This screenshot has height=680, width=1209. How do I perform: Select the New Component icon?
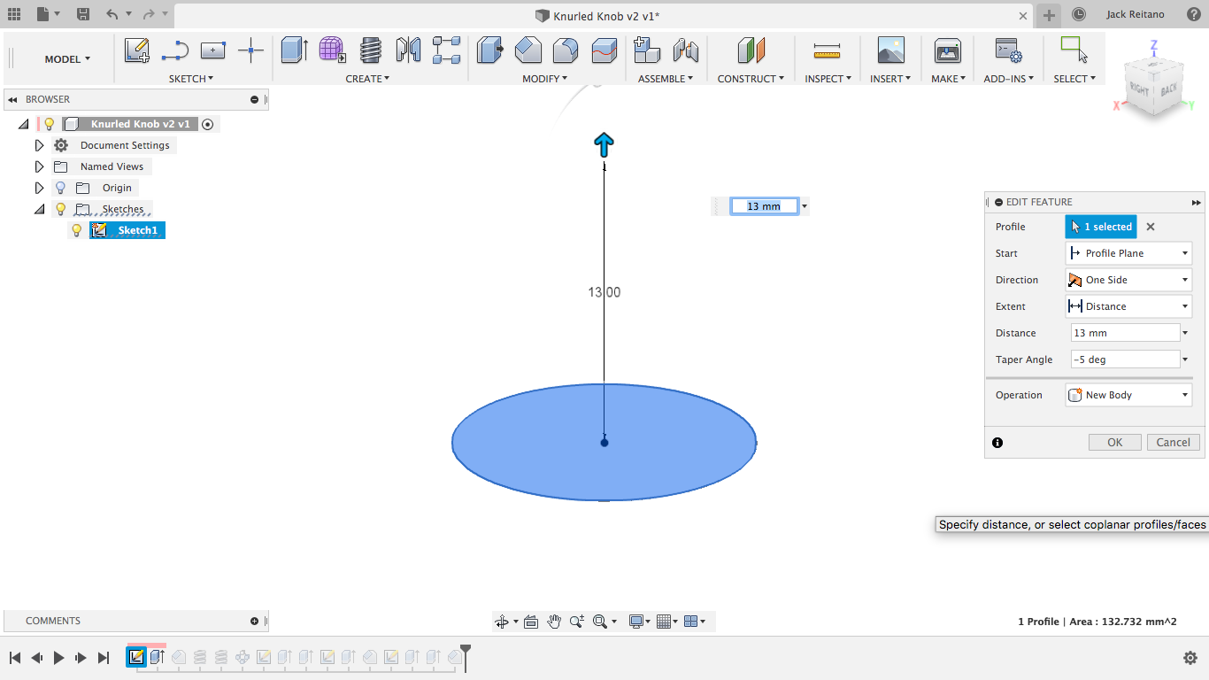tap(647, 50)
